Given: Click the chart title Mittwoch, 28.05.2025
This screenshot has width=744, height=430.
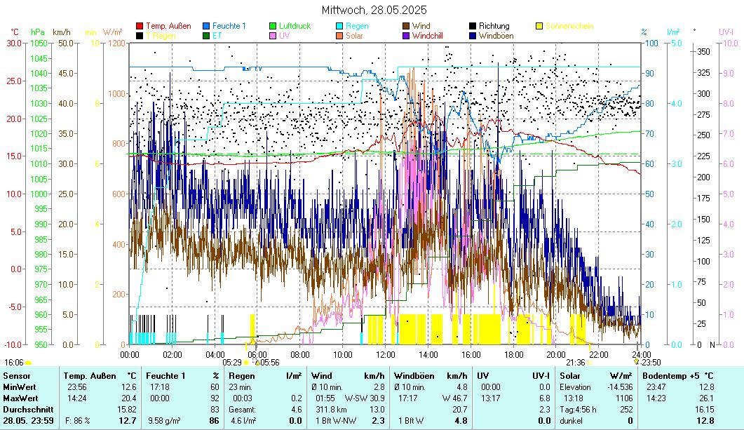Looking at the screenshot, I should [x=374, y=11].
